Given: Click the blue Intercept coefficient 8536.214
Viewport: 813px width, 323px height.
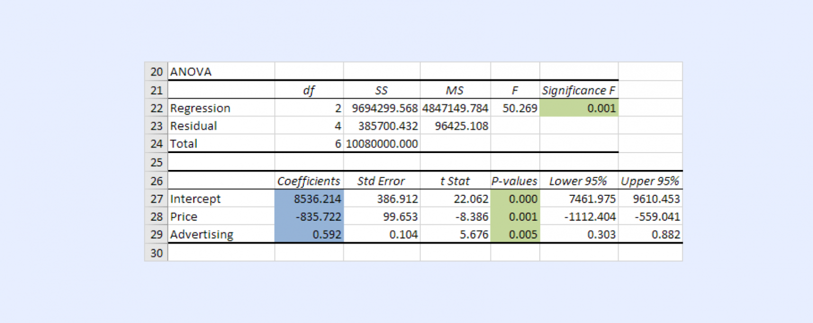Looking at the screenshot, I should [318, 199].
